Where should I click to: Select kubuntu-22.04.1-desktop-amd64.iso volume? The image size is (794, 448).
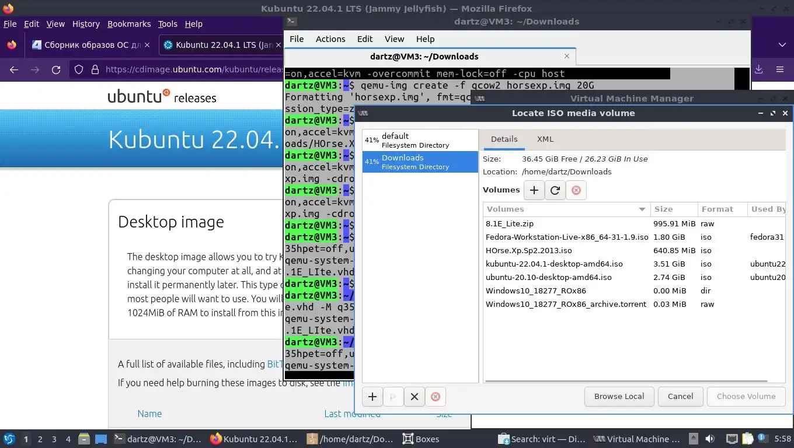pos(634,264)
